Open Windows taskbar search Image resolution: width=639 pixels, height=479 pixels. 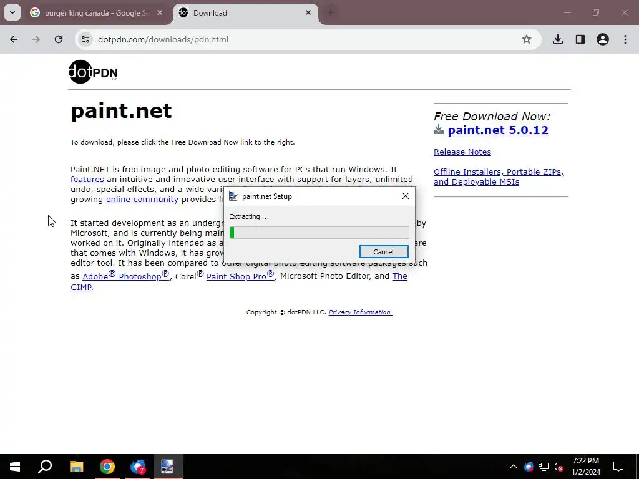pos(45,467)
